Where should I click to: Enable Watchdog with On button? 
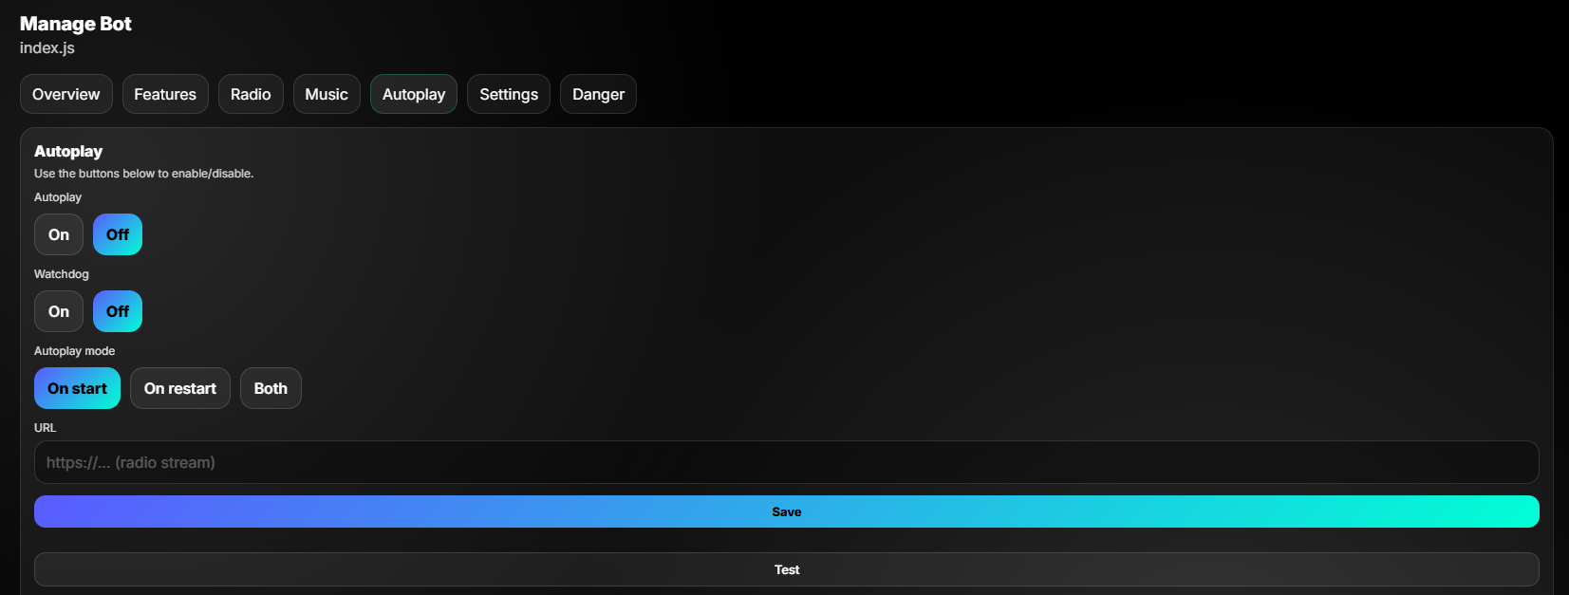[59, 311]
